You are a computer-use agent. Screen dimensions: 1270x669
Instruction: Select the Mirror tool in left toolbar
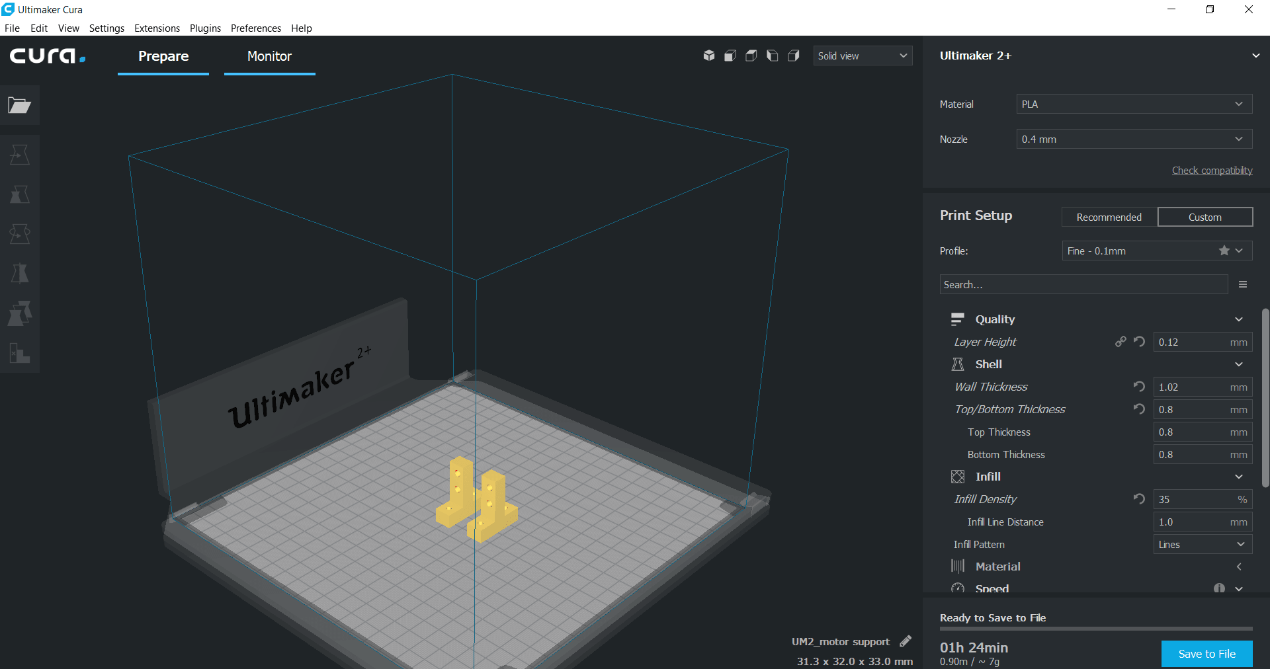pyautogui.click(x=19, y=274)
